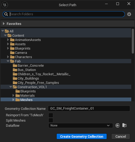Select the Characters folder row

tap(66, 57)
